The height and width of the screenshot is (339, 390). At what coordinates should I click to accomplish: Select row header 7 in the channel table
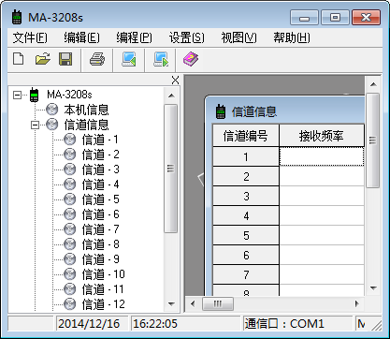246,274
